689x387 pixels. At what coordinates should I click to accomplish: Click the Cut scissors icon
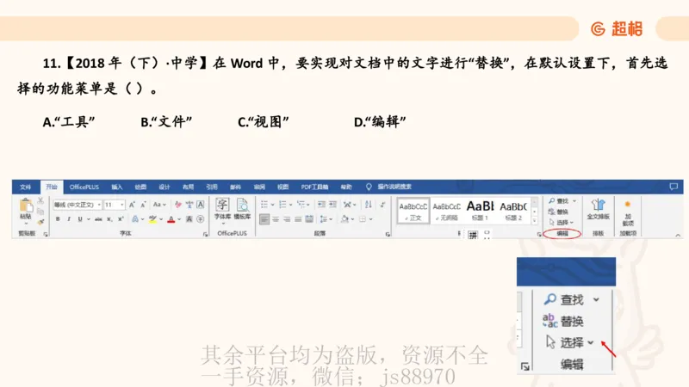(40, 200)
